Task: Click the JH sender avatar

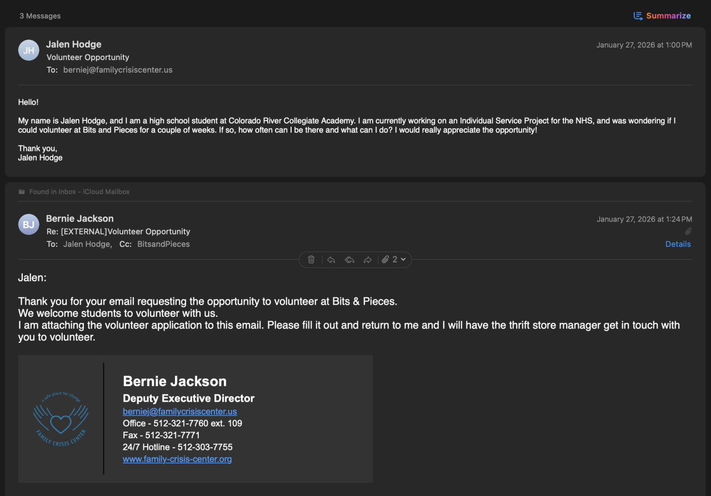Action: pos(29,50)
